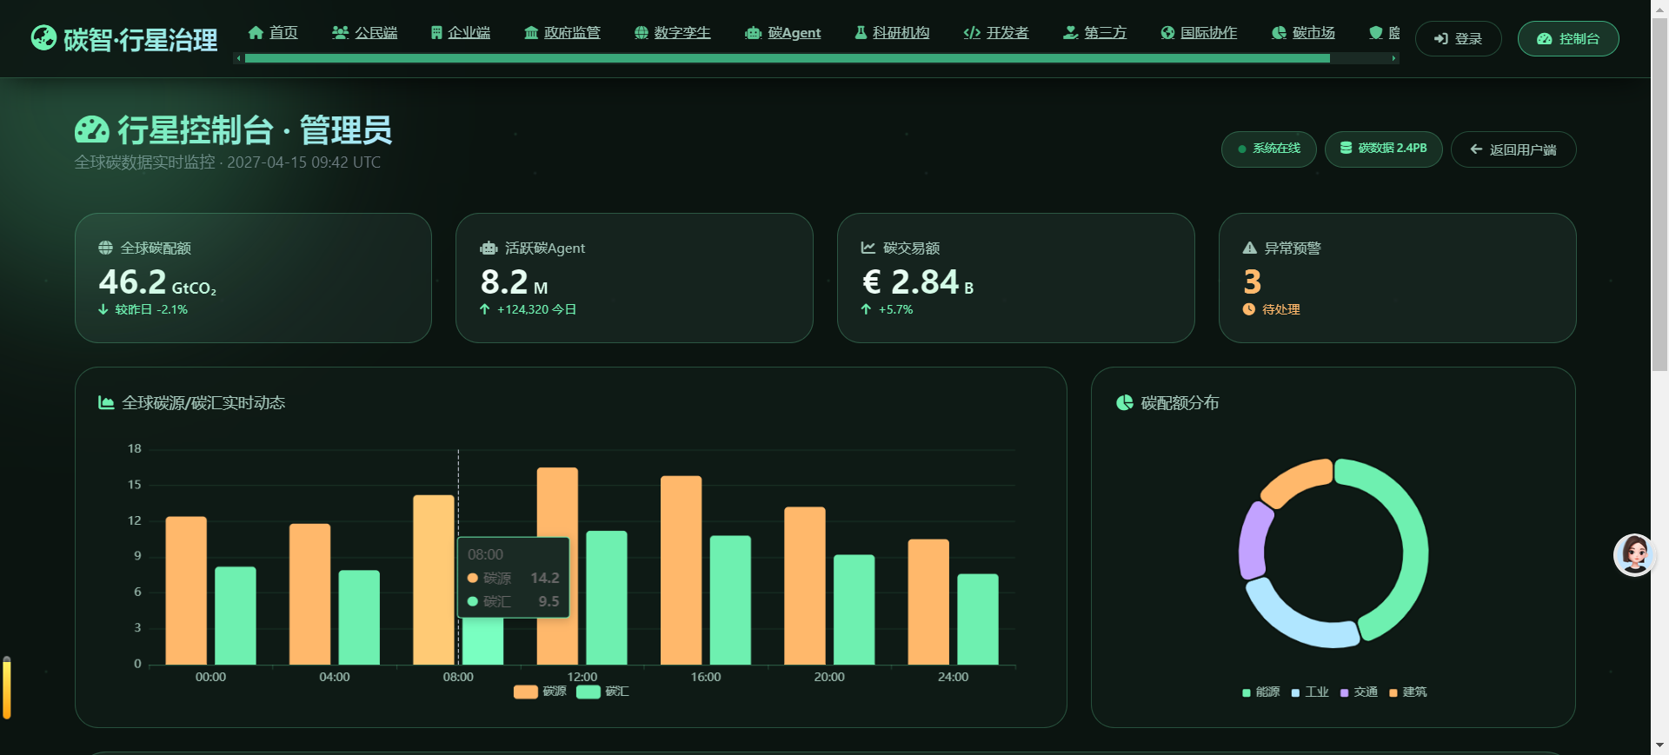Click the 碳数据 2.4PB badge
This screenshot has height=755, width=1669.
(1383, 149)
